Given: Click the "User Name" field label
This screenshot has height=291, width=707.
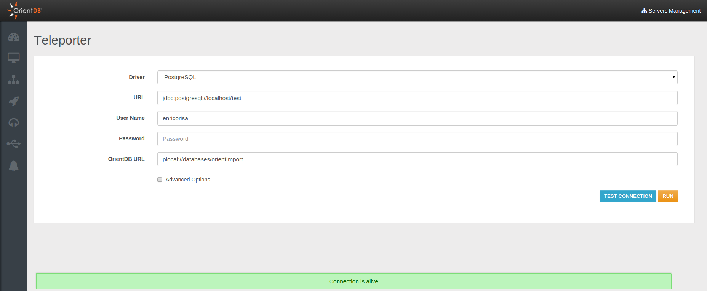Looking at the screenshot, I should click(130, 118).
